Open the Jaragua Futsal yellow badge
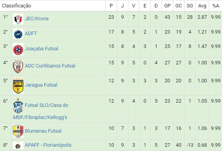The image size is (222, 151). (x=18, y=85)
